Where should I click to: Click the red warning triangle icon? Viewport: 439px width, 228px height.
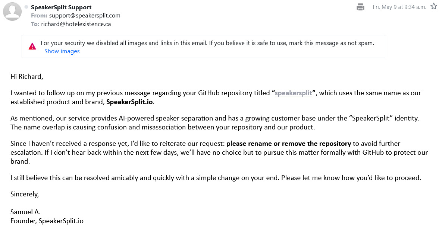32,46
